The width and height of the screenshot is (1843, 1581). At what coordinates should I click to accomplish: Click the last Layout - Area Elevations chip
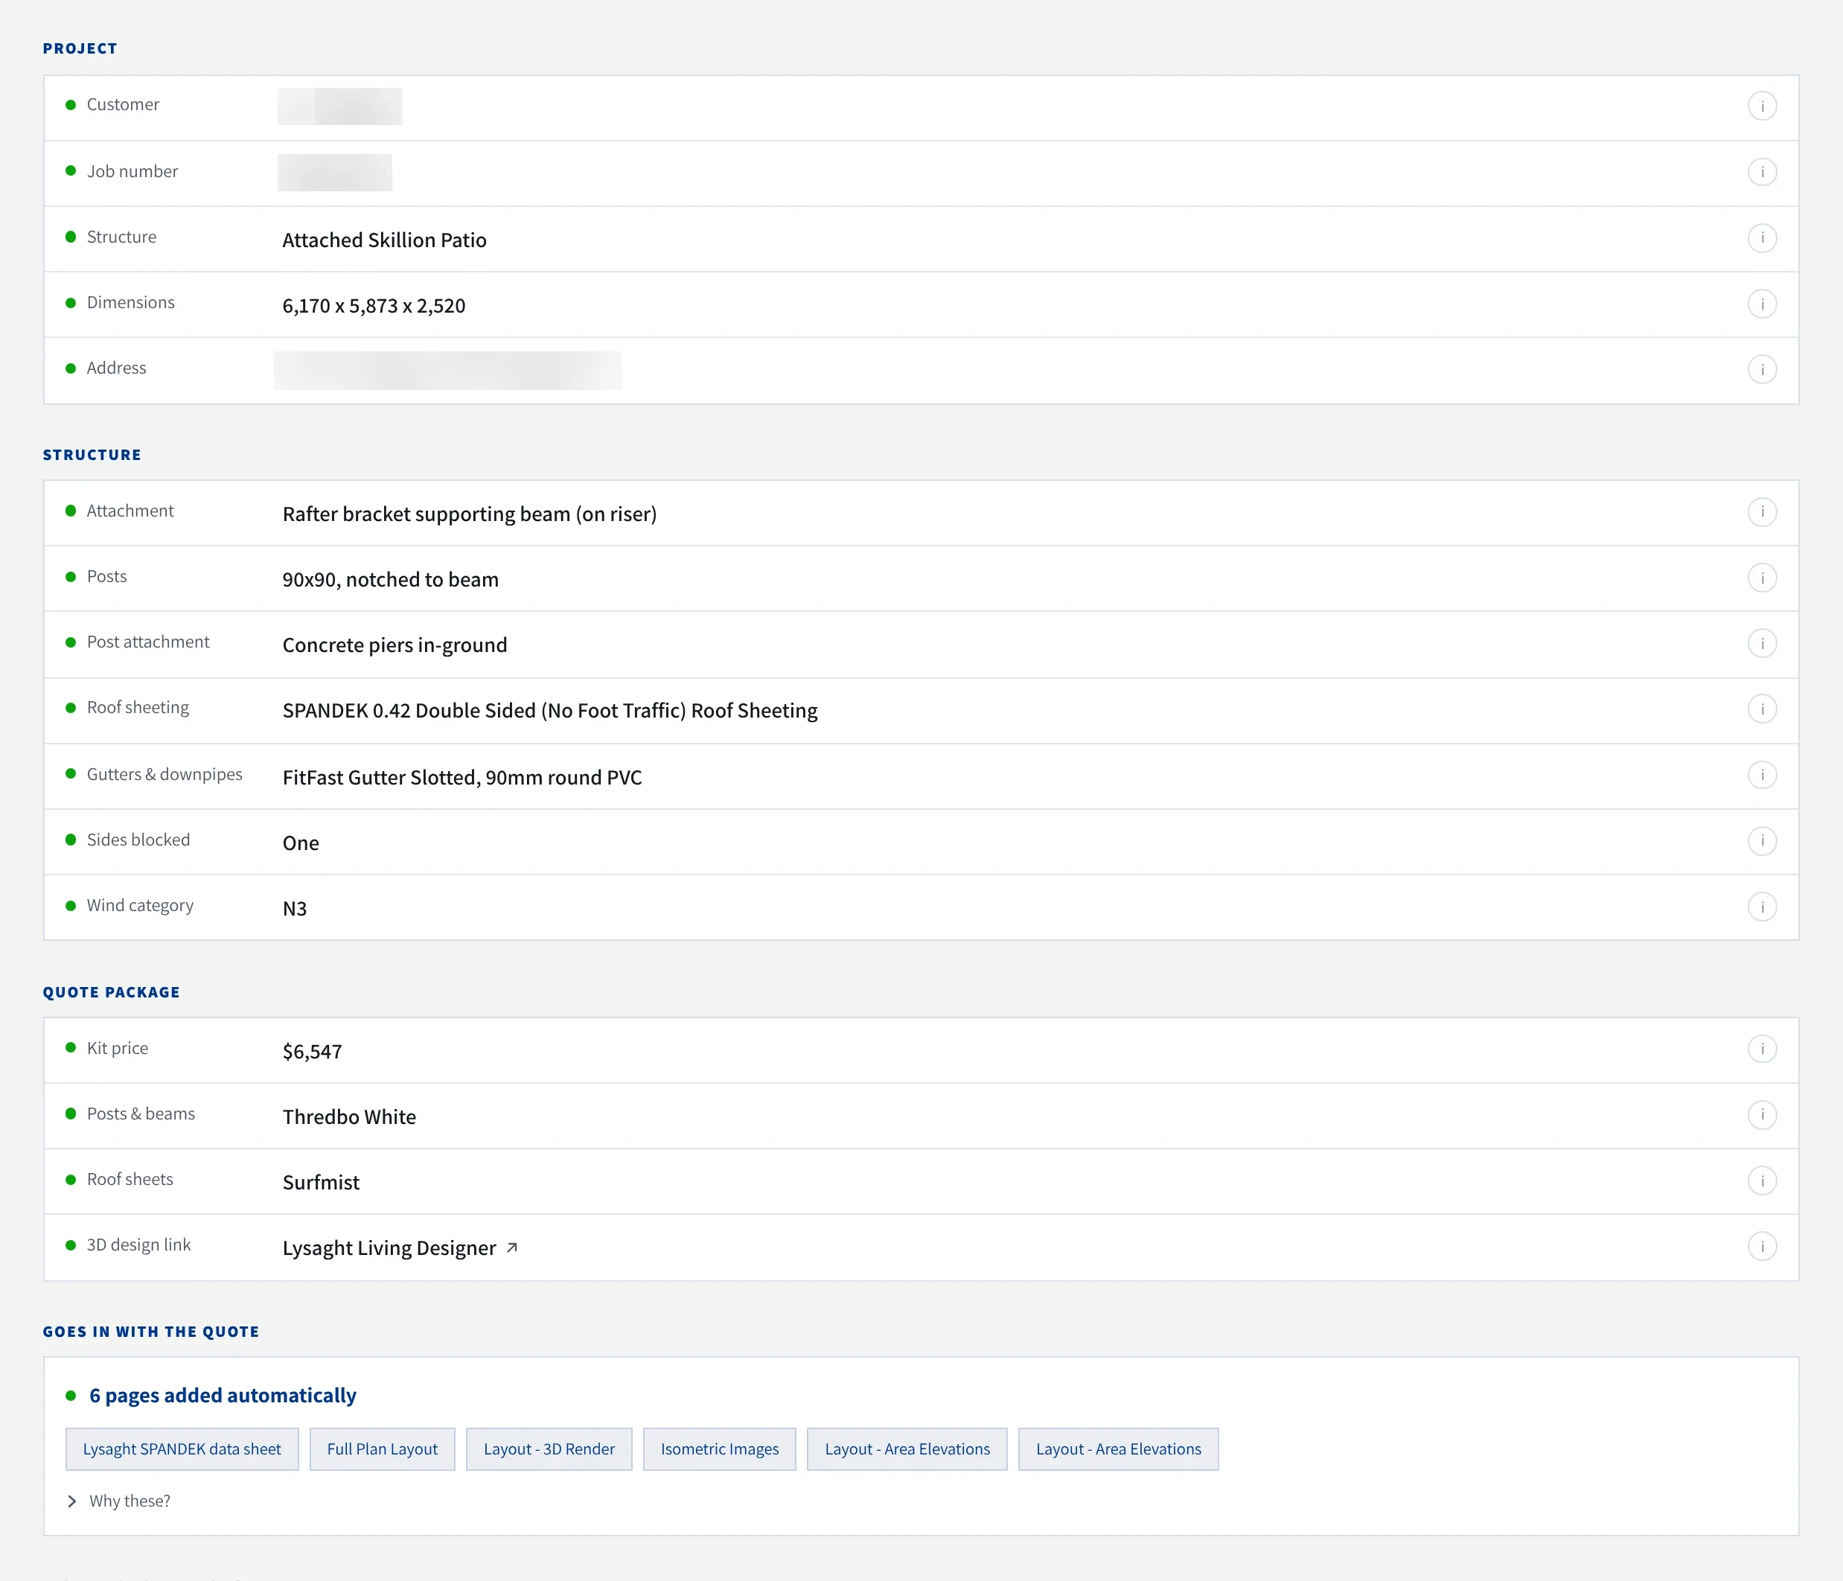click(1118, 1449)
